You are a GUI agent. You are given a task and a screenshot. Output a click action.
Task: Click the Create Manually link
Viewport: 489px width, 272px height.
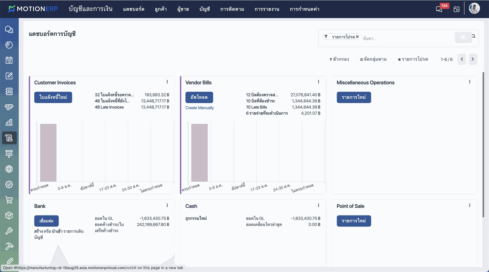click(x=199, y=108)
